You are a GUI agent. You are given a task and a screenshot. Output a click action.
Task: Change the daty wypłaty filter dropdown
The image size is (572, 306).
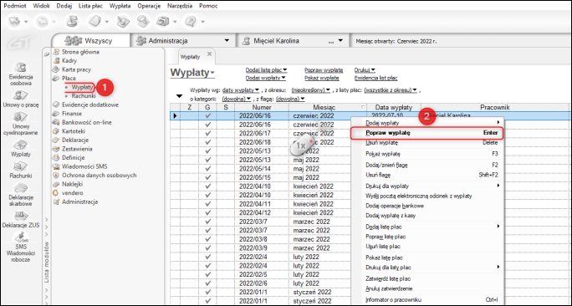click(241, 89)
